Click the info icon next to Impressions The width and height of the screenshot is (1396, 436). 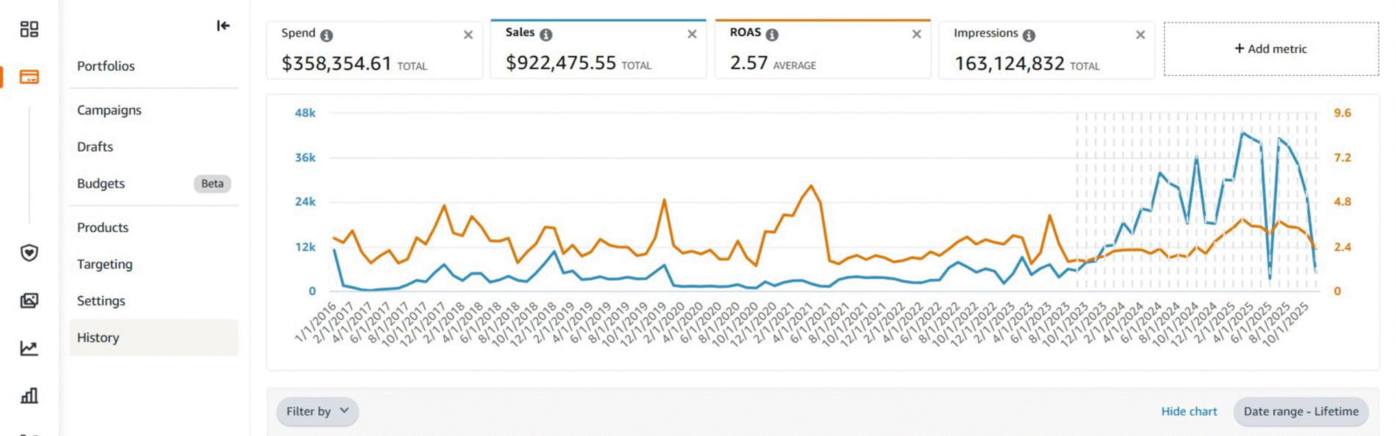click(x=1029, y=36)
